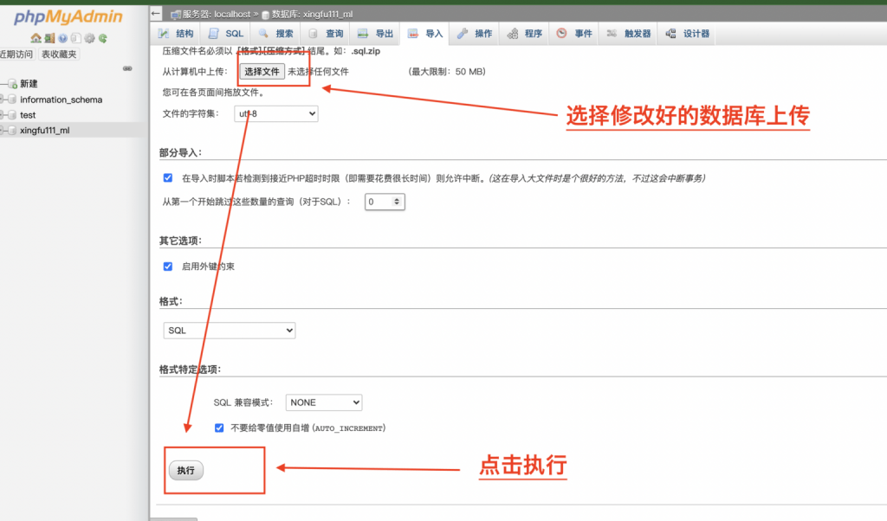Open the 文件的字符集 charset dropdown
This screenshot has width=887, height=521.
click(x=275, y=113)
